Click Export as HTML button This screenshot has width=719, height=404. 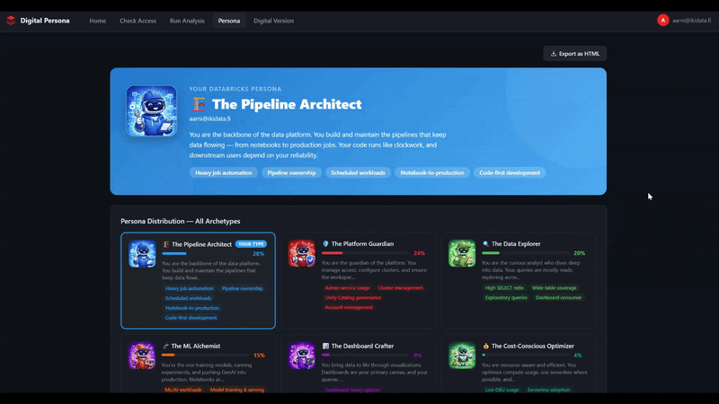tap(575, 54)
